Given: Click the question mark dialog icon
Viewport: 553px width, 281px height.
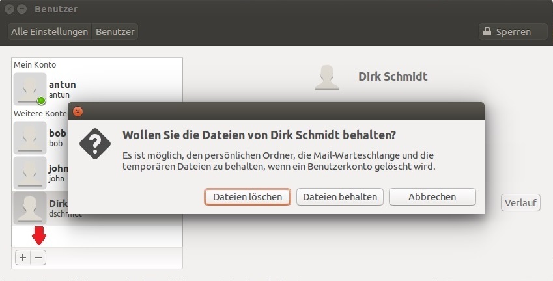Looking at the screenshot, I should [x=95, y=144].
